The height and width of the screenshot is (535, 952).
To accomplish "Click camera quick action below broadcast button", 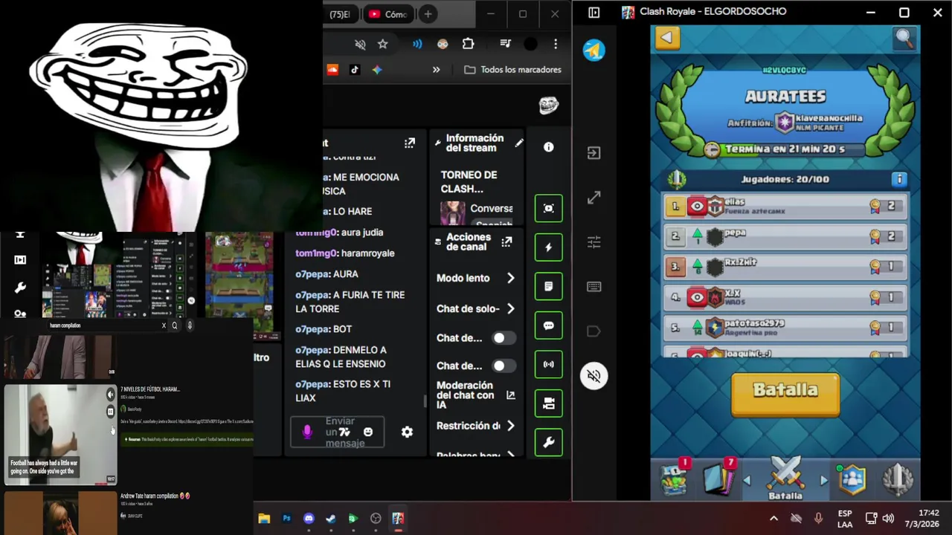I will pyautogui.click(x=548, y=403).
